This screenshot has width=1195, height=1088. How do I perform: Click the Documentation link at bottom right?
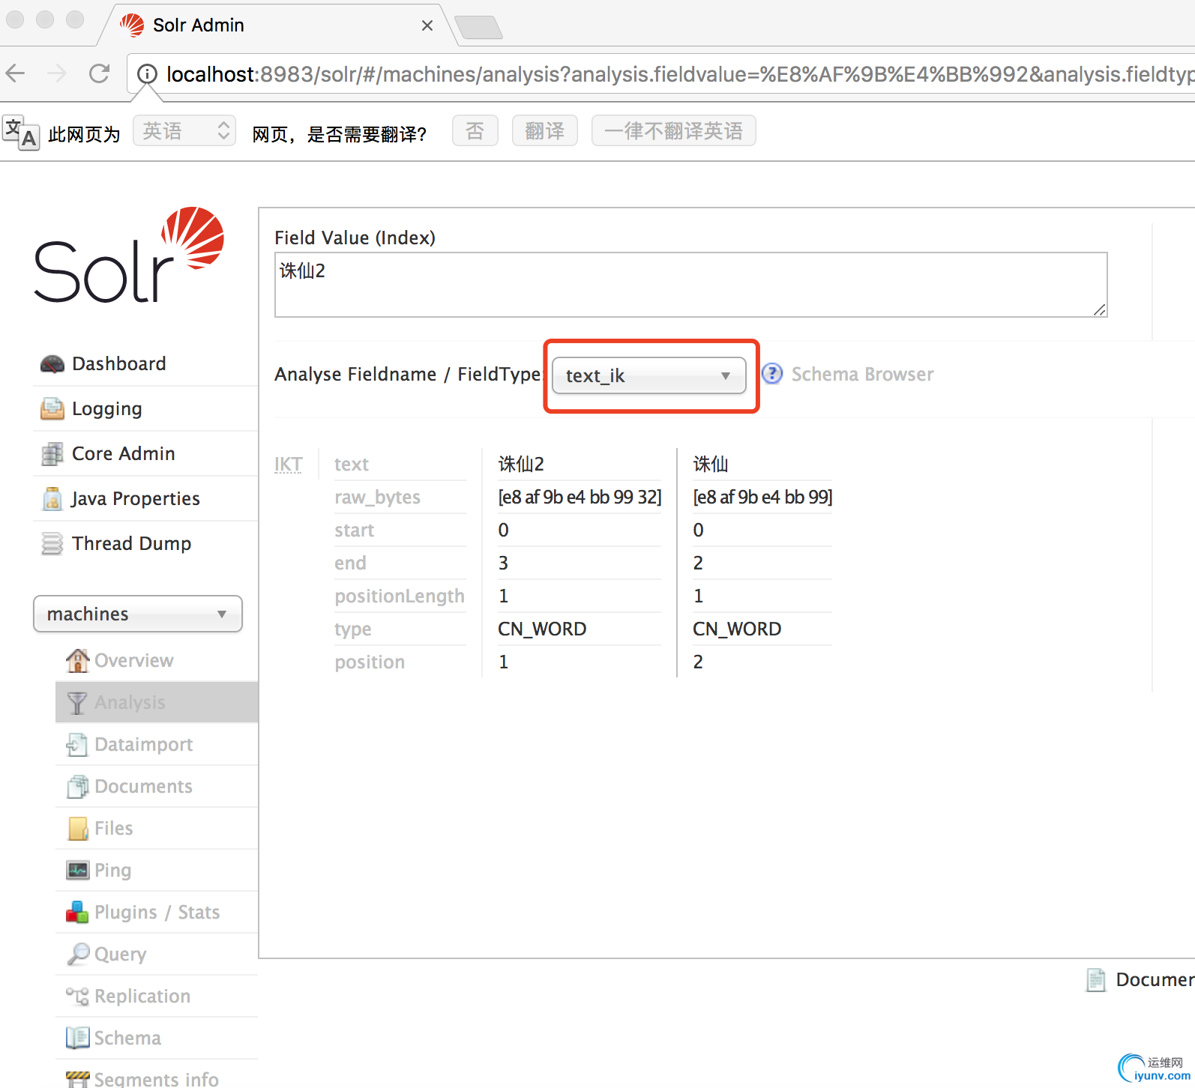point(1155,980)
